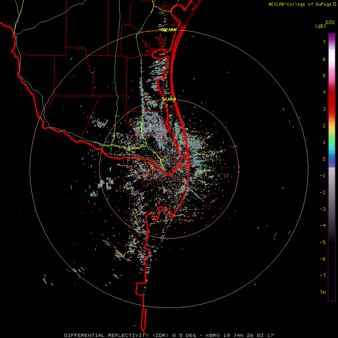The width and height of the screenshot is (338, 338).
Task: Click the value -5 on the color scale
Action: pyautogui.click(x=323, y=243)
